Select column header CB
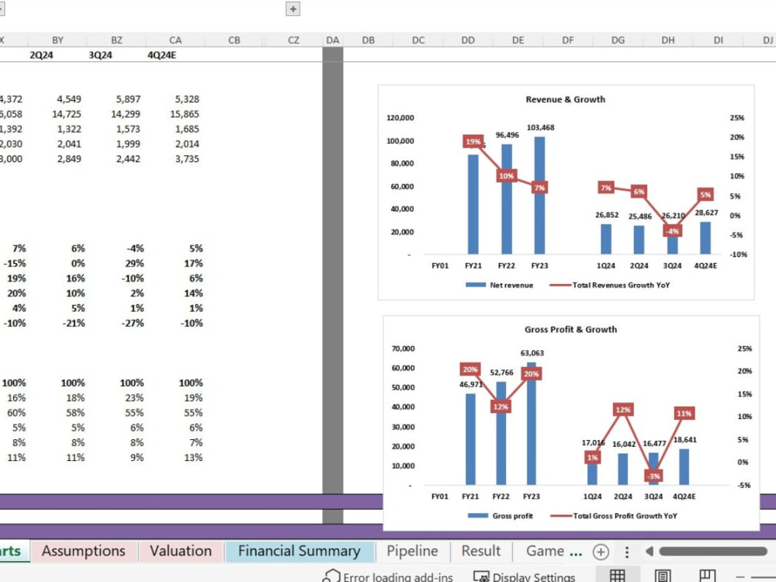This screenshot has height=582, width=776. point(234,40)
